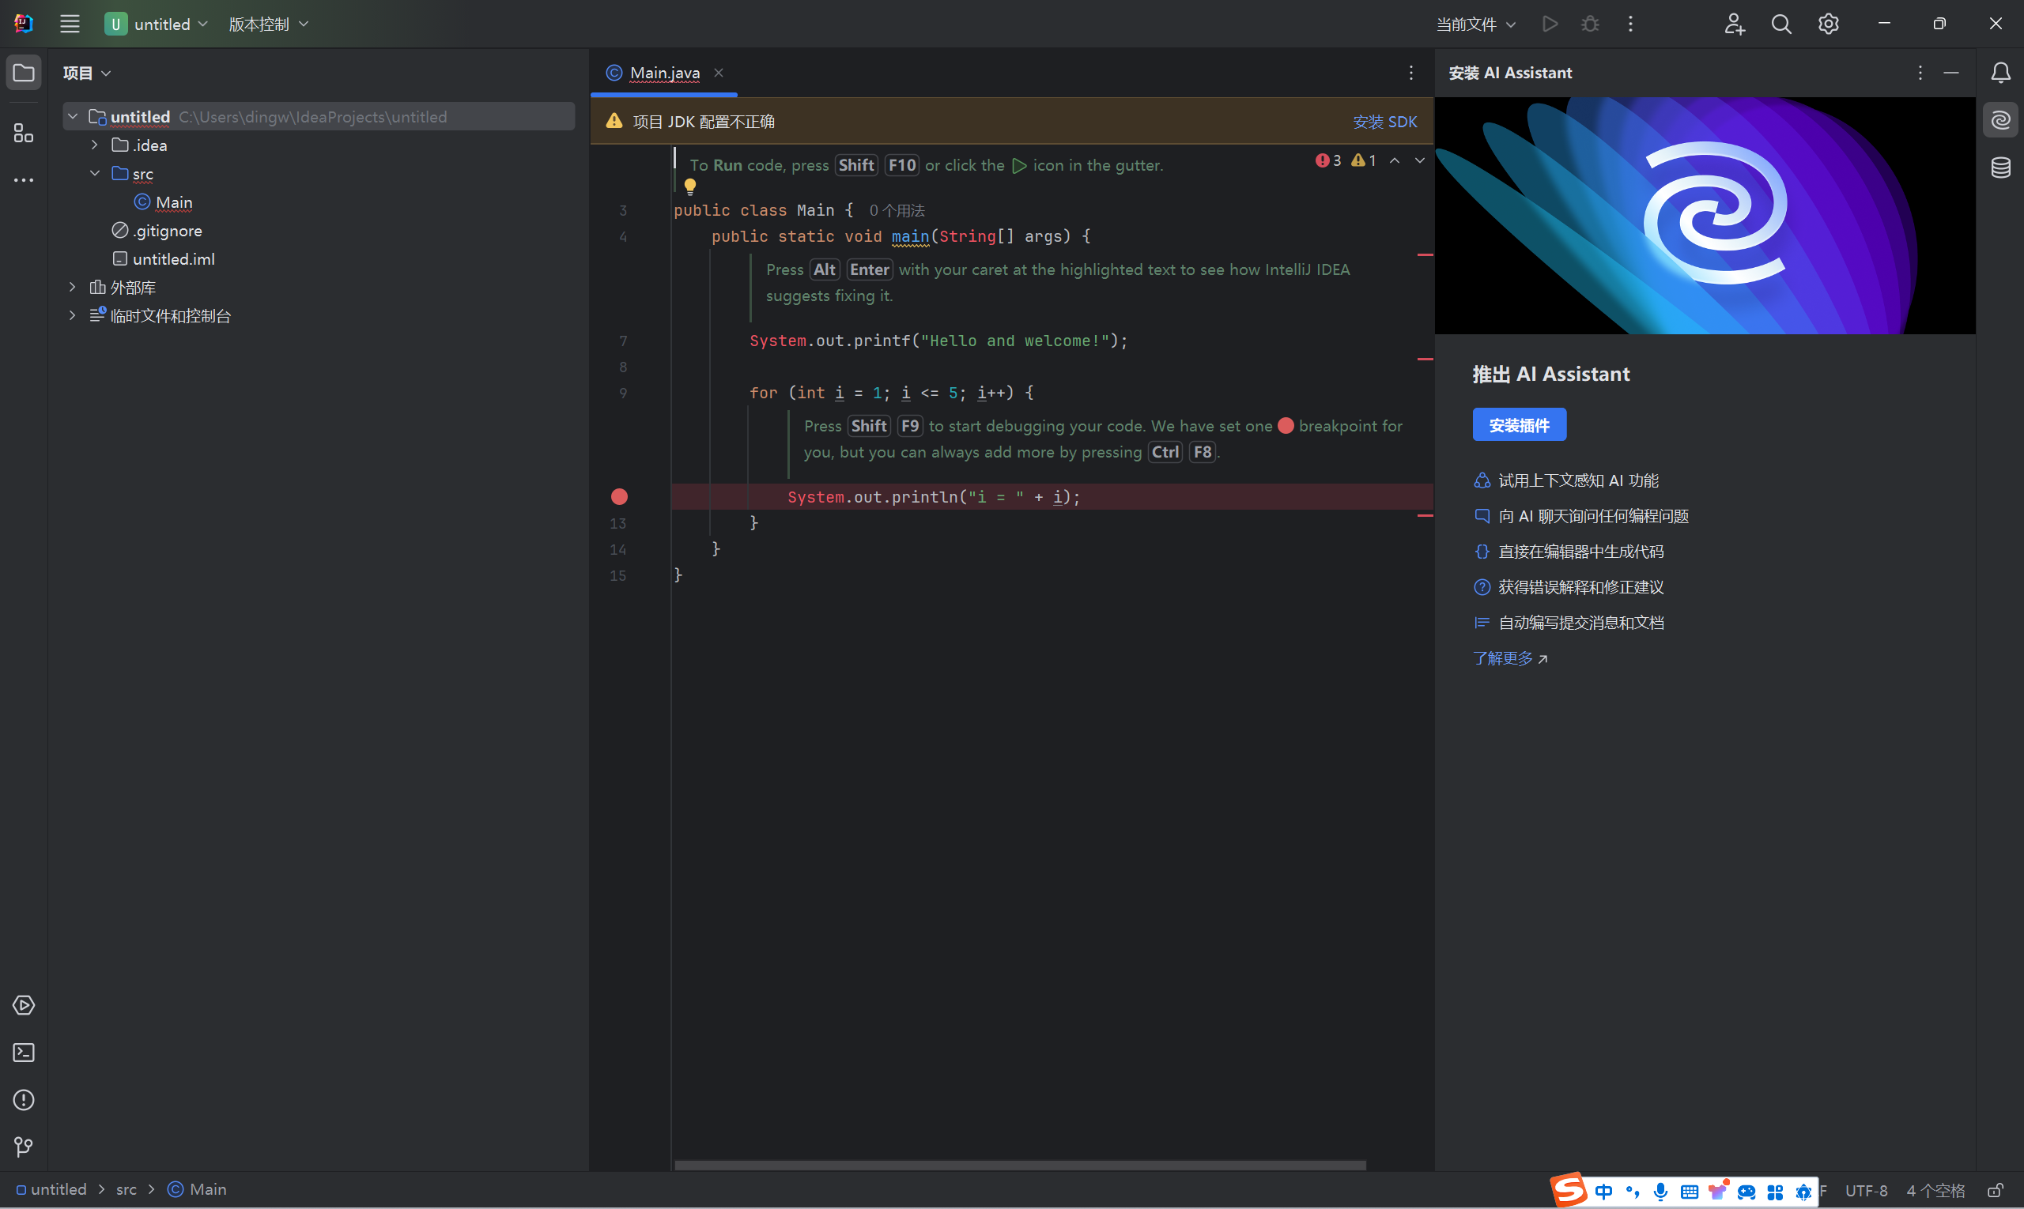Open the Database tool window

(2000, 168)
